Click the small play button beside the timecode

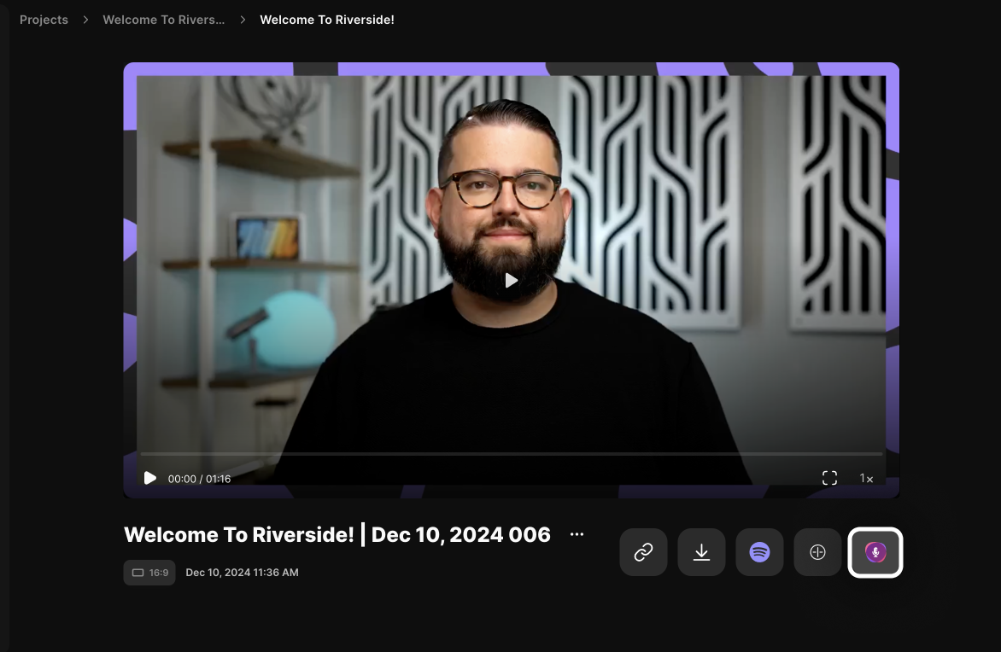150,479
